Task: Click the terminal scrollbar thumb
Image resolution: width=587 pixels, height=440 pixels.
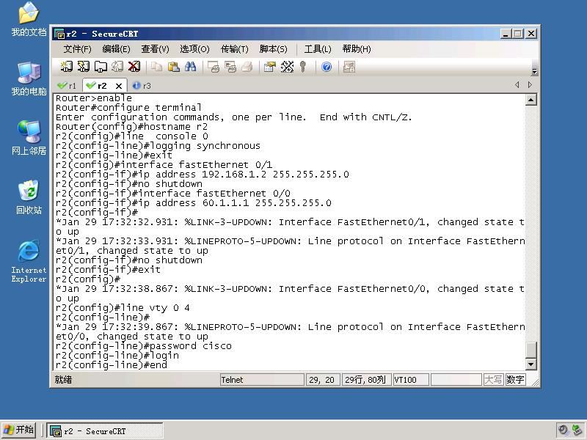Action: tap(531, 350)
